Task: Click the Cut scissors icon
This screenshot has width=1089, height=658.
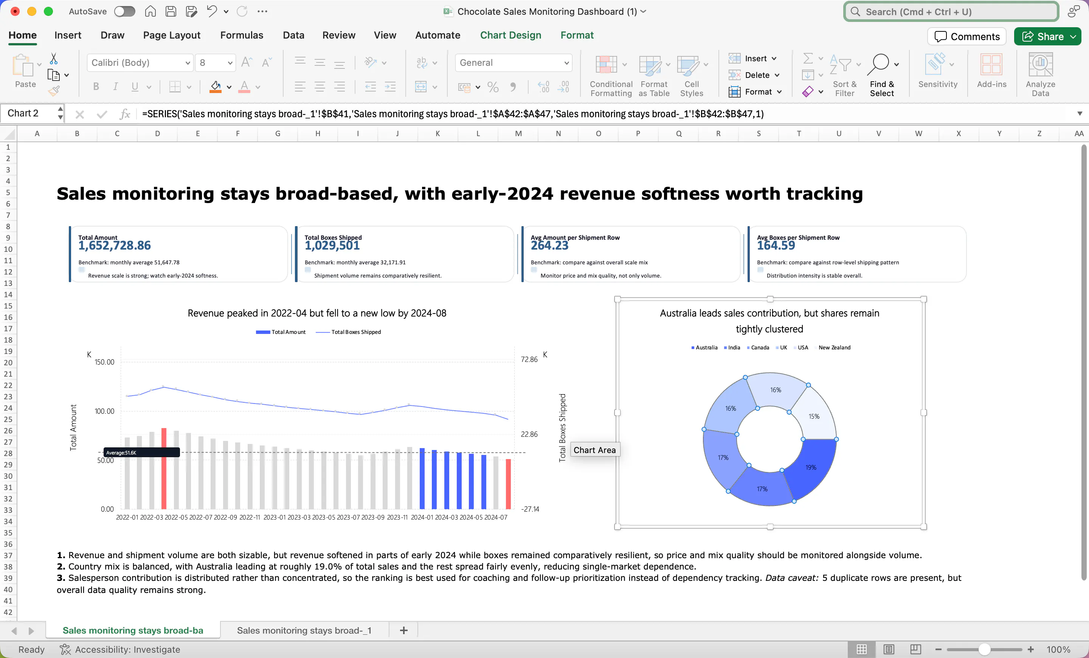Action: (x=53, y=58)
